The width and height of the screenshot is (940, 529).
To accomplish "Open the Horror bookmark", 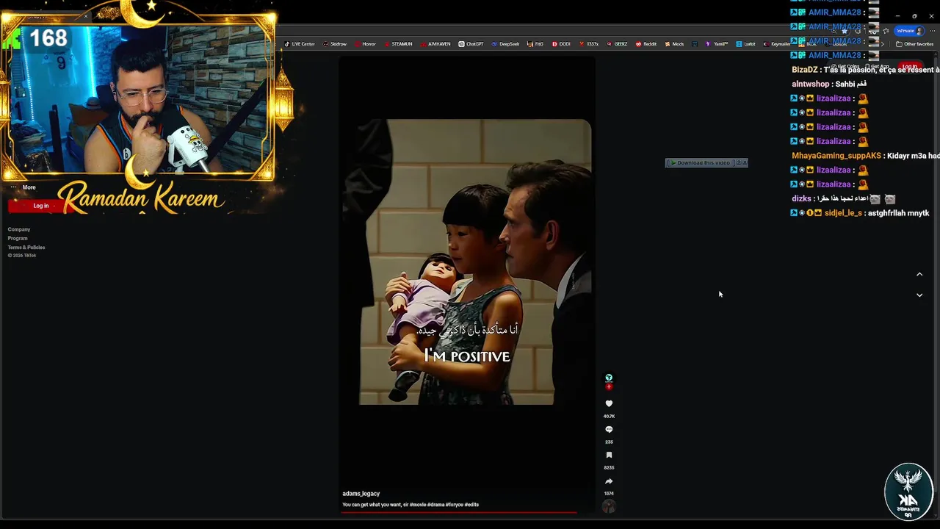I will tap(366, 44).
